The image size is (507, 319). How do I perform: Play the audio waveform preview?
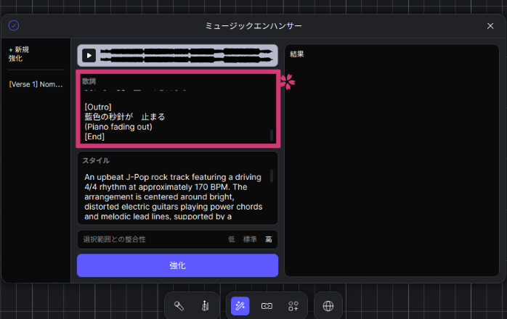[x=89, y=55]
